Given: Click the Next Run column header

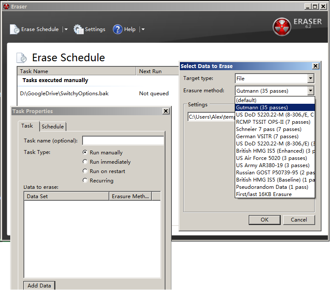Looking at the screenshot, I should [158, 71].
